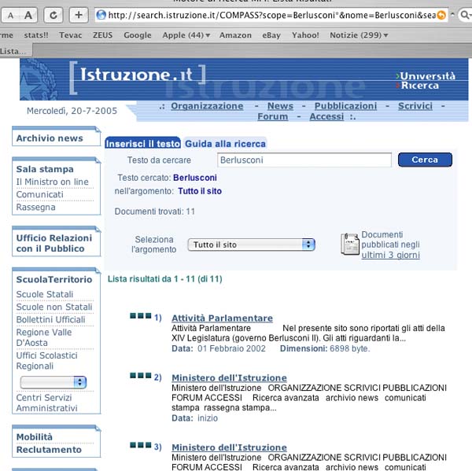Click the relevance squares icon of result 3
Viewport: 472px width, 471px height.
[x=140, y=445]
